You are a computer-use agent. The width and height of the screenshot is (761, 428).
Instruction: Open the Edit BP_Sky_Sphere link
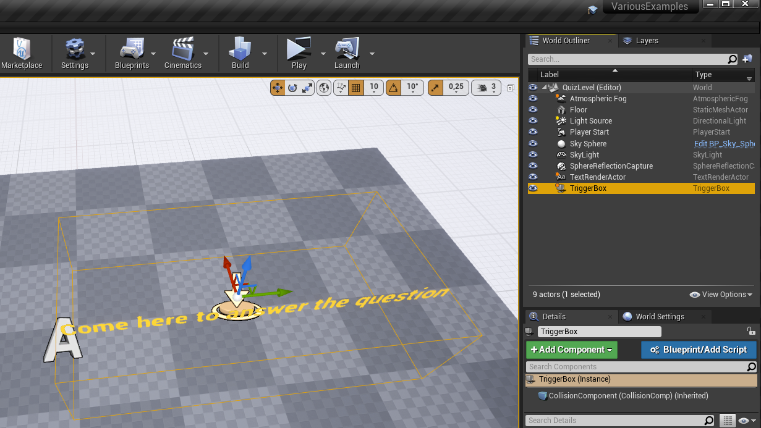tap(723, 144)
